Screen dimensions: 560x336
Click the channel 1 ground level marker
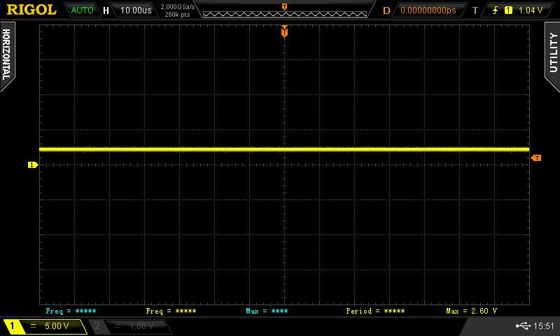pyautogui.click(x=31, y=165)
